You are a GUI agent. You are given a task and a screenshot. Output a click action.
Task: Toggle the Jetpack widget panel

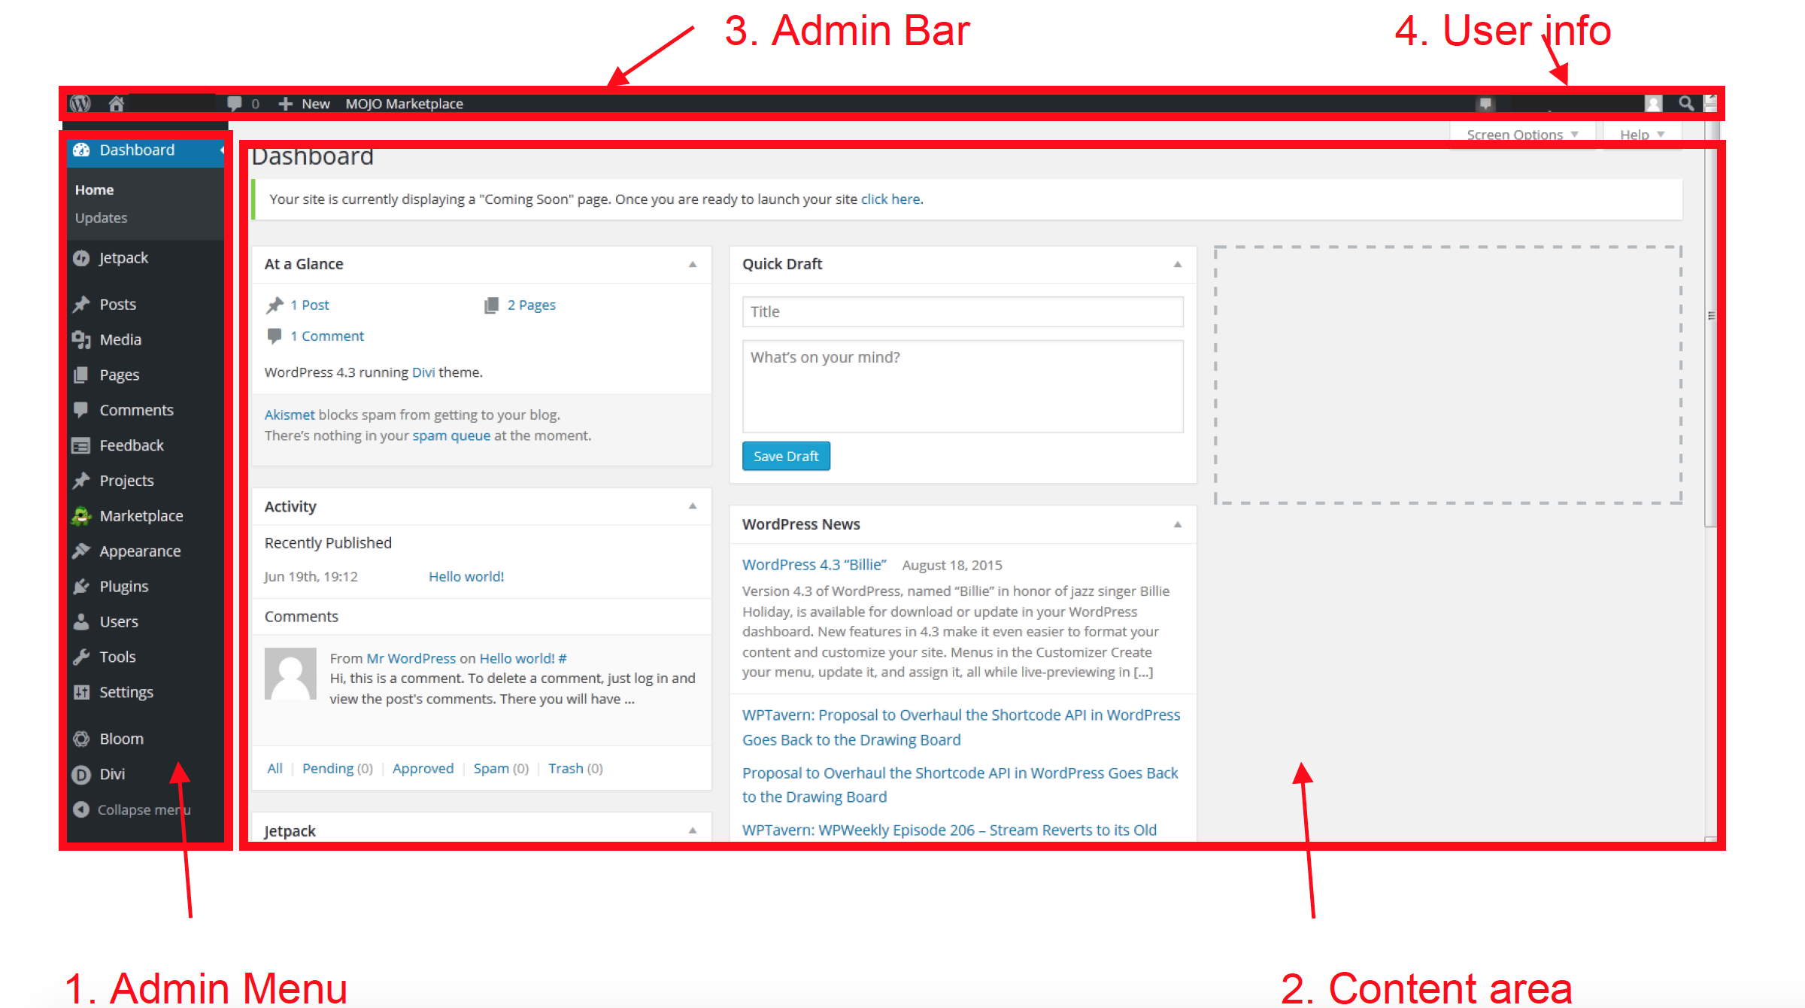(x=693, y=830)
